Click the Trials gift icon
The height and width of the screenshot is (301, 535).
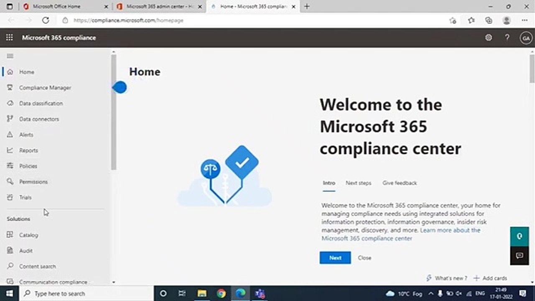(x=10, y=197)
